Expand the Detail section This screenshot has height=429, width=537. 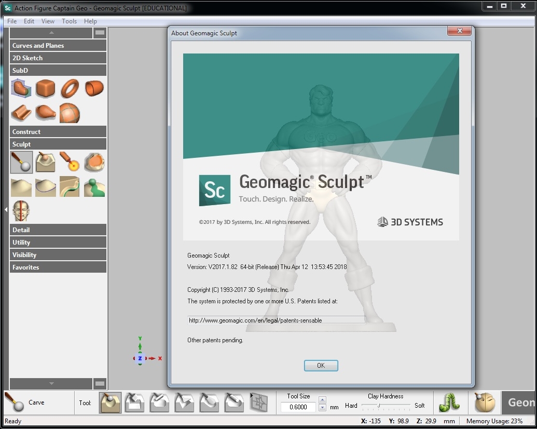58,230
